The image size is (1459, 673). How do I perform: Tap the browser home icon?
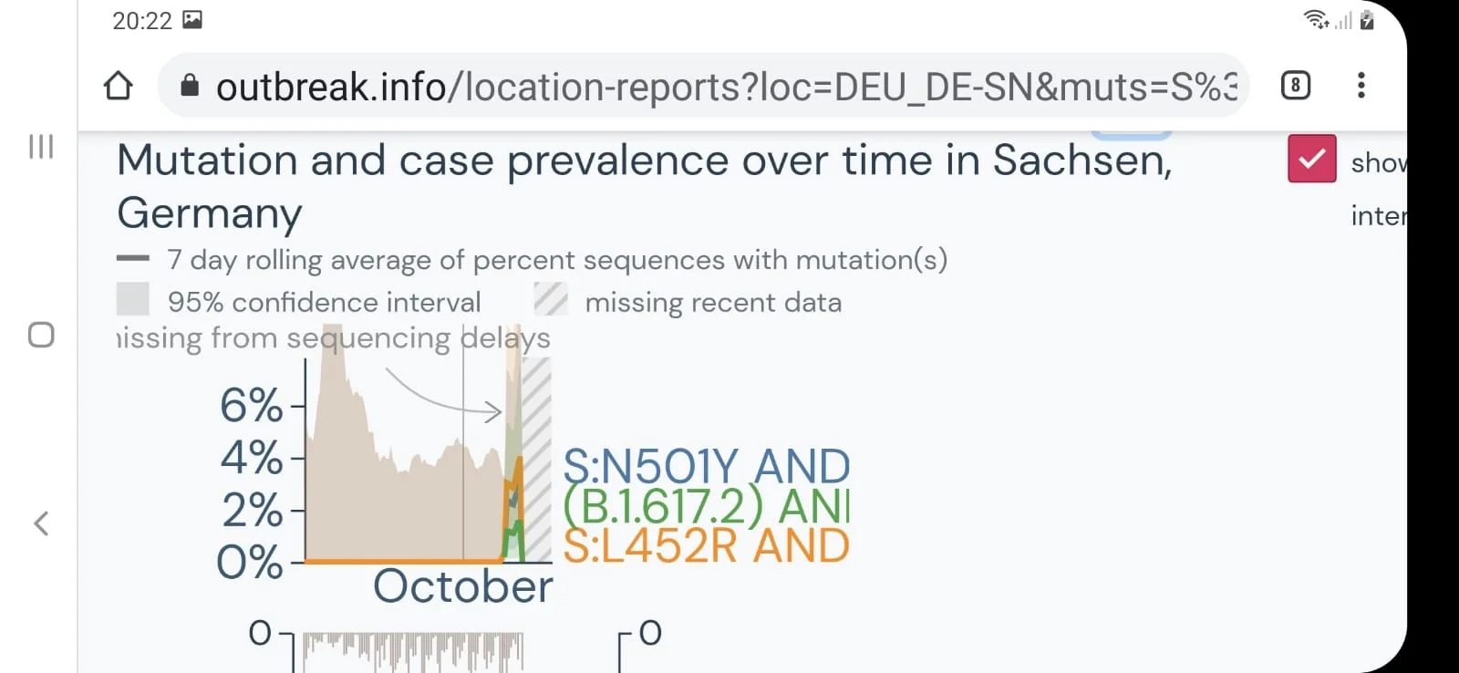(x=118, y=86)
